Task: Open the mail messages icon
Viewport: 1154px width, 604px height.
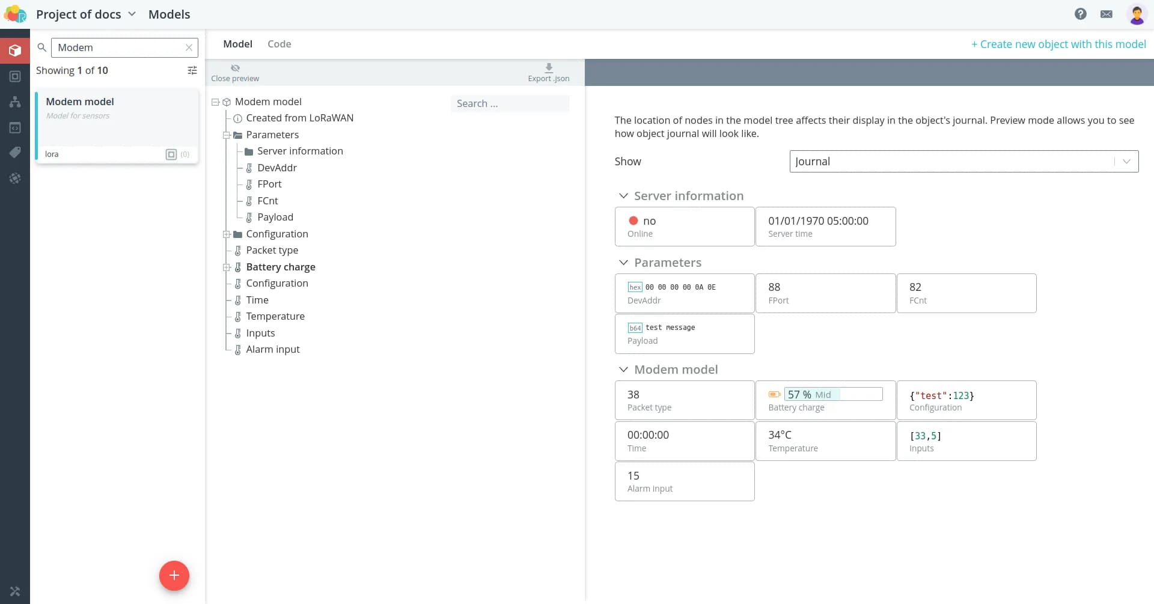Action: 1106,14
